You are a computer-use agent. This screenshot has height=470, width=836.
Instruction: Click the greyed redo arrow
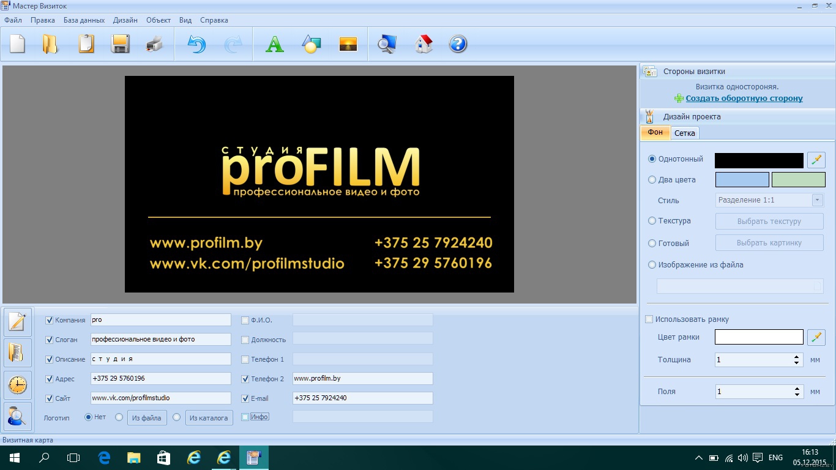point(233,45)
